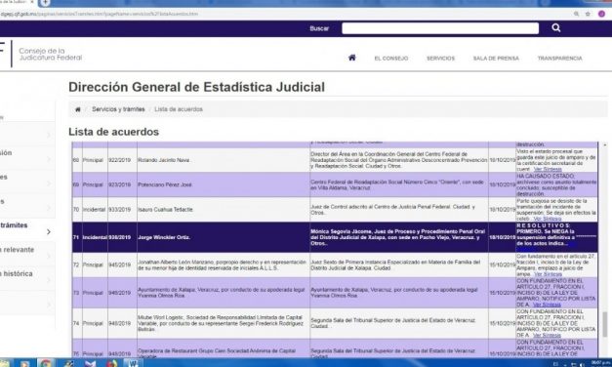
Task: Click inside the Buscar search input field
Action: coord(440,28)
